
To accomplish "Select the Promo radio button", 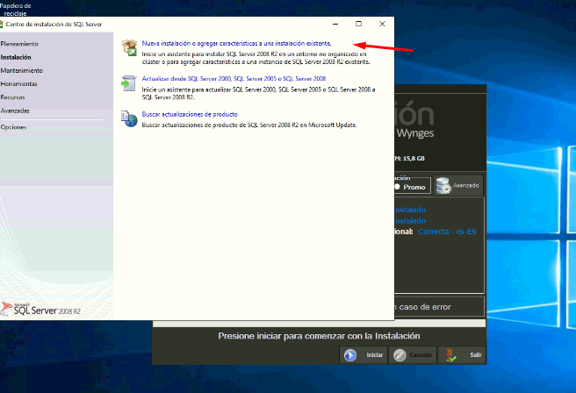I will click(397, 186).
